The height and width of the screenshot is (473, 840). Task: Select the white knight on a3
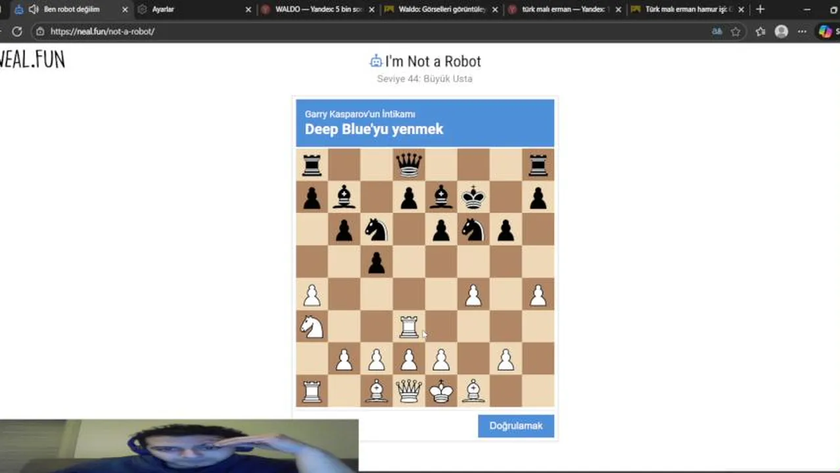(312, 326)
